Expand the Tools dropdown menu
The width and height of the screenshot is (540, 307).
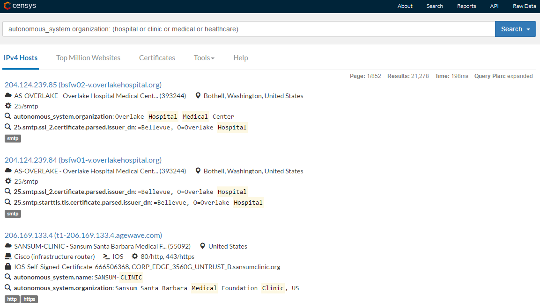click(x=204, y=58)
